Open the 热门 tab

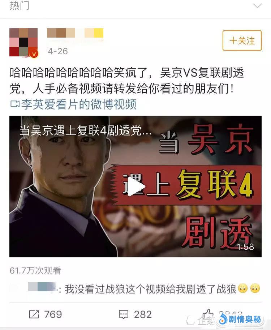[x=20, y=5]
